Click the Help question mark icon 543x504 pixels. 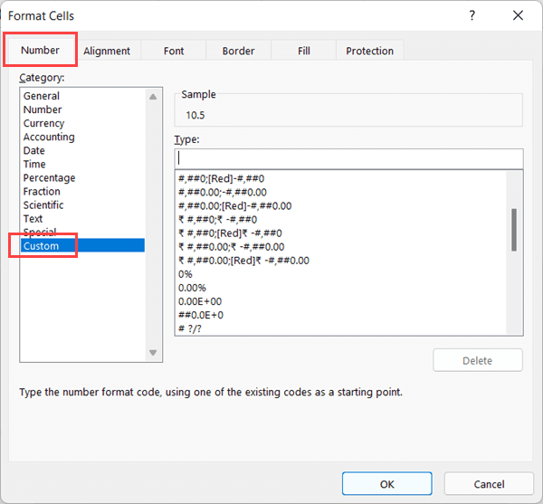[x=472, y=15]
